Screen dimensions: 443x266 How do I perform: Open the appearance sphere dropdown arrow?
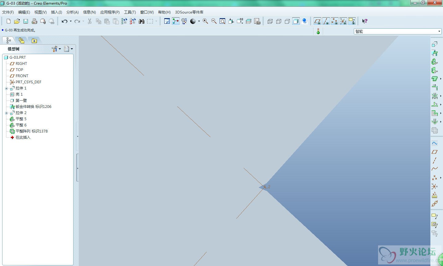pyautogui.click(x=199, y=21)
